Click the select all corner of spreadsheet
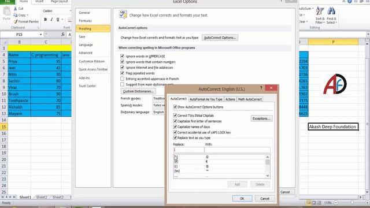Image resolution: width=370 pixels, height=208 pixels. click(4, 42)
